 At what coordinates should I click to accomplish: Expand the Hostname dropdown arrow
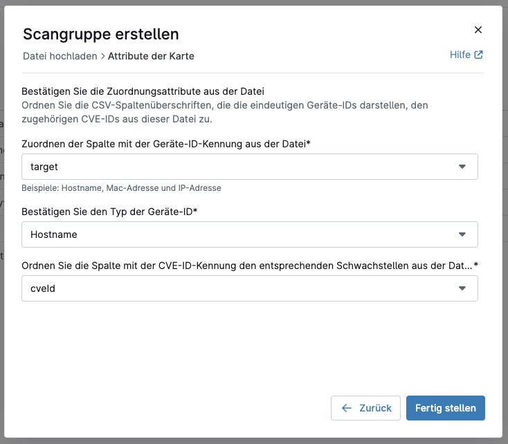pyautogui.click(x=462, y=234)
